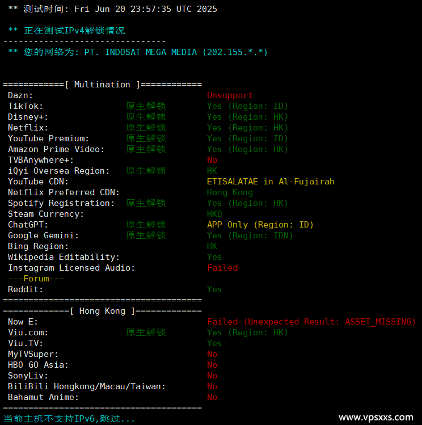Screen dimensions: 422x425
Task: Click the red 'Failed' beside Instagram Licensed Audio
Action: coord(222,268)
